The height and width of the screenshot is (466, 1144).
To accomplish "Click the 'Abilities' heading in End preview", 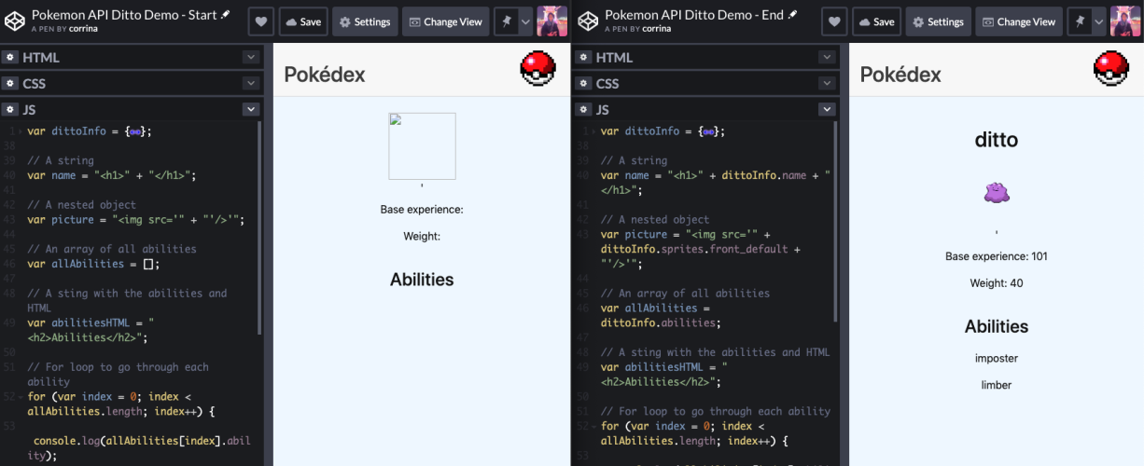I will 997,326.
